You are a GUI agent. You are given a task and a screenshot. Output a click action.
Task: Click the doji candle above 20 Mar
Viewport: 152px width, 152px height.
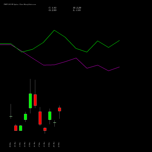click(x=55, y=123)
